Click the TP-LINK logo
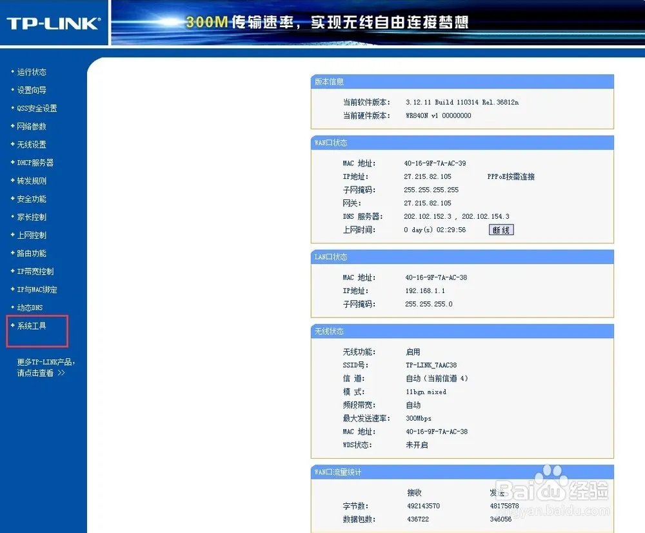This screenshot has width=645, height=533. coord(53,23)
